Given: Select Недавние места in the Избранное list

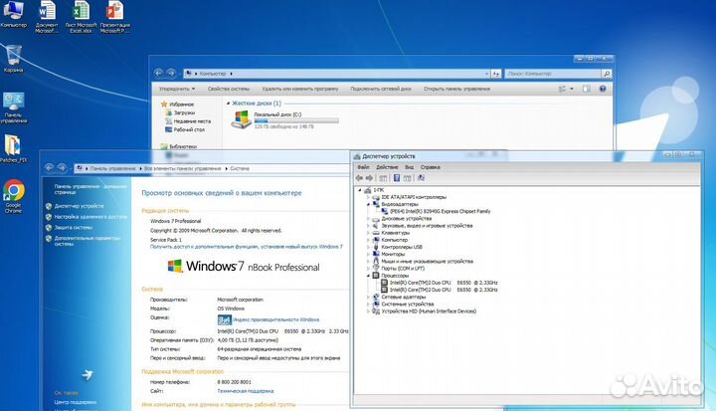Looking at the screenshot, I should click(192, 121).
